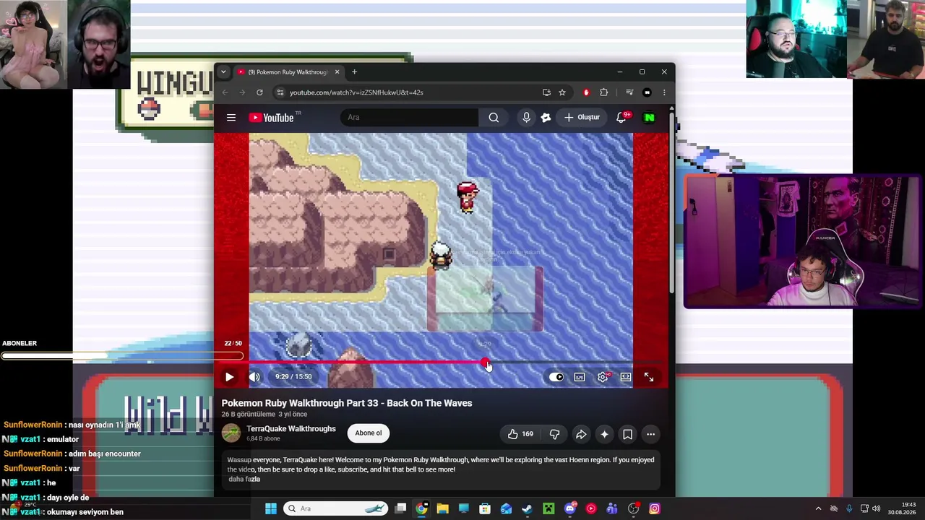Focus the YouTube 'Ara' search field

(x=409, y=118)
